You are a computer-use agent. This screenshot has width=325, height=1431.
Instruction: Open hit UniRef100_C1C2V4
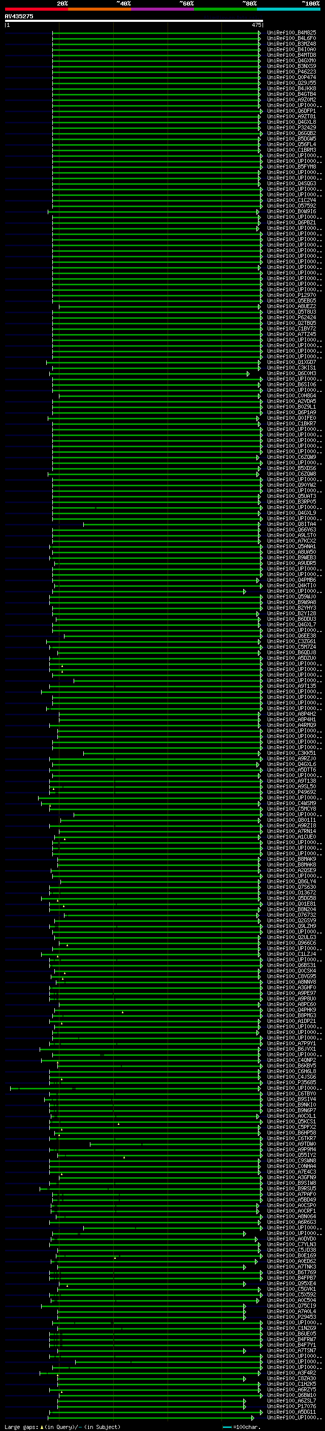click(291, 201)
